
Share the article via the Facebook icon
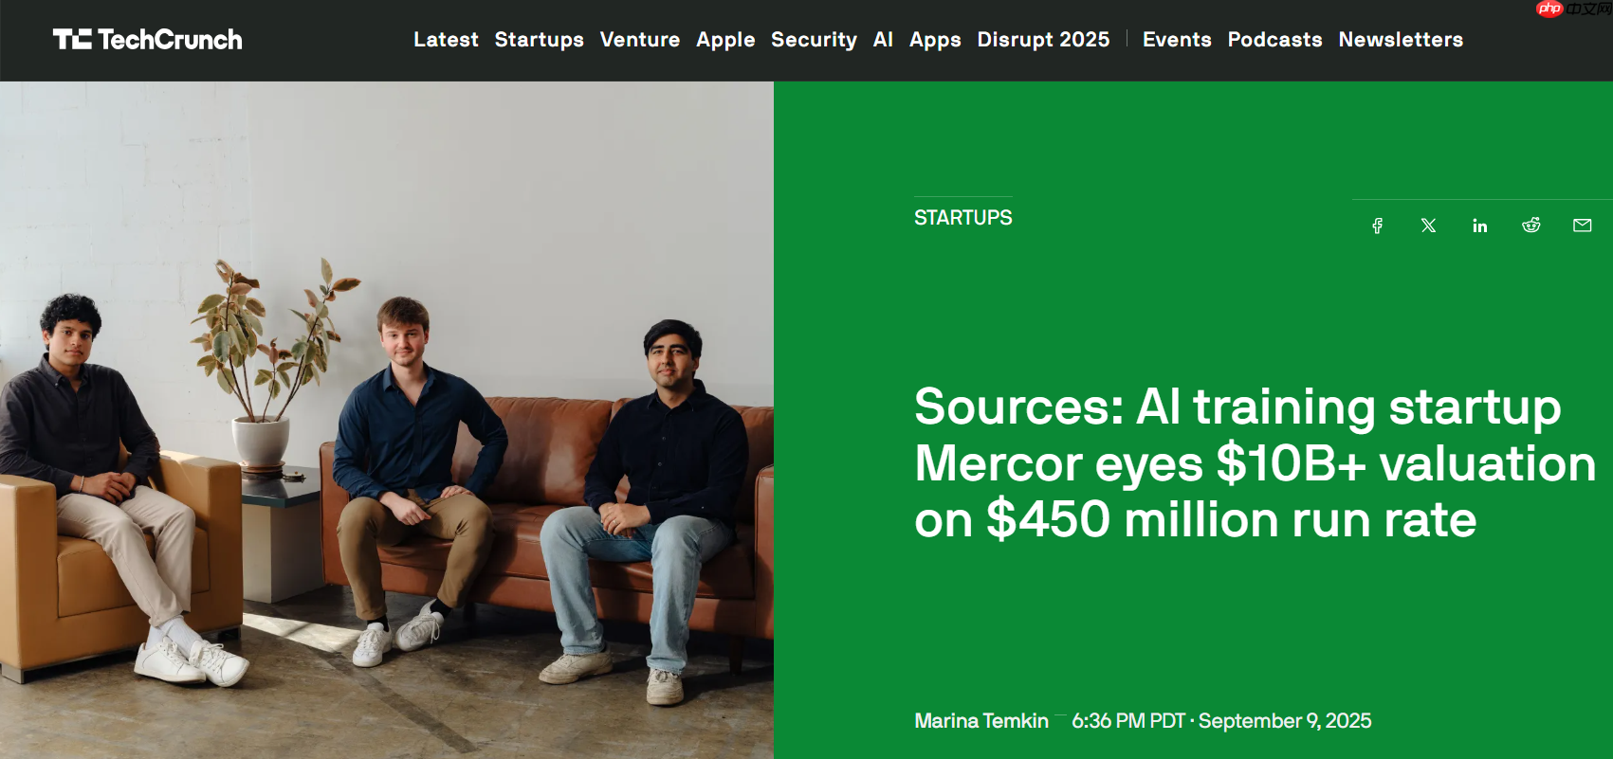1377,226
